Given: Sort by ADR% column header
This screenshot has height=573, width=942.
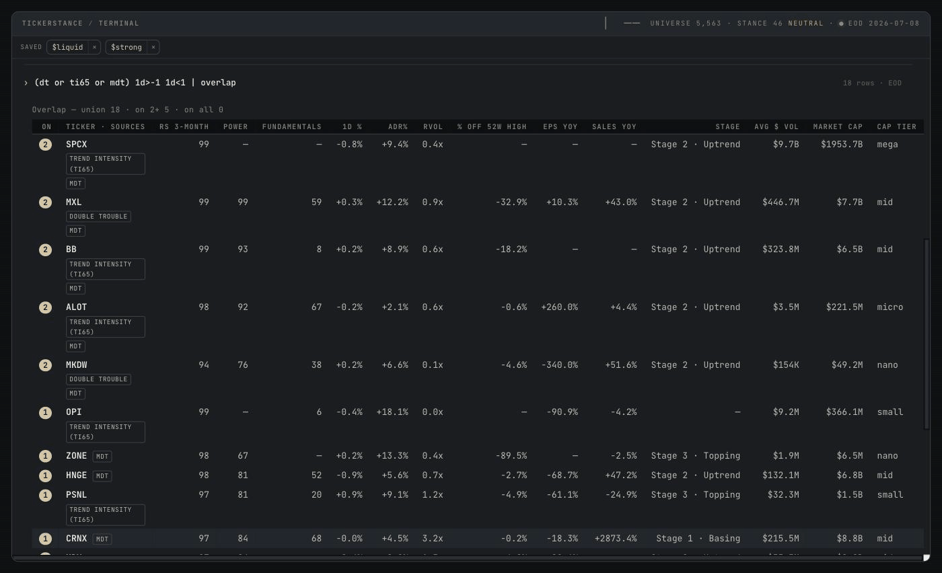Looking at the screenshot, I should coord(398,126).
